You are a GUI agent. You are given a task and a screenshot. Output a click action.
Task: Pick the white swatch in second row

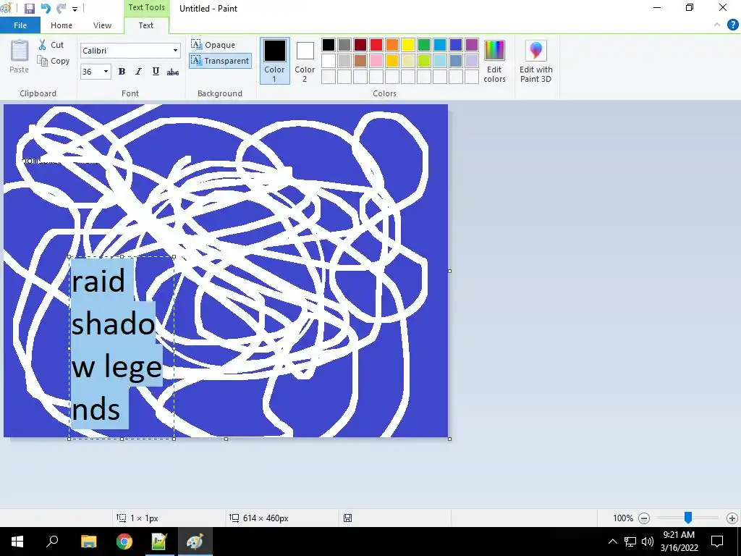[329, 61]
